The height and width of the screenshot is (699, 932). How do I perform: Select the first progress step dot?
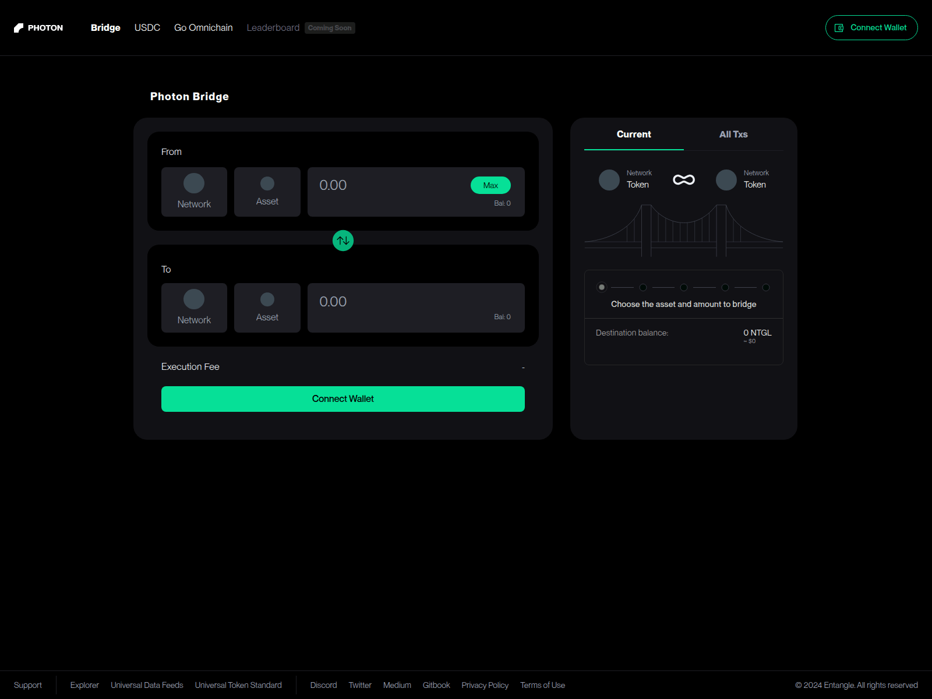click(x=602, y=287)
